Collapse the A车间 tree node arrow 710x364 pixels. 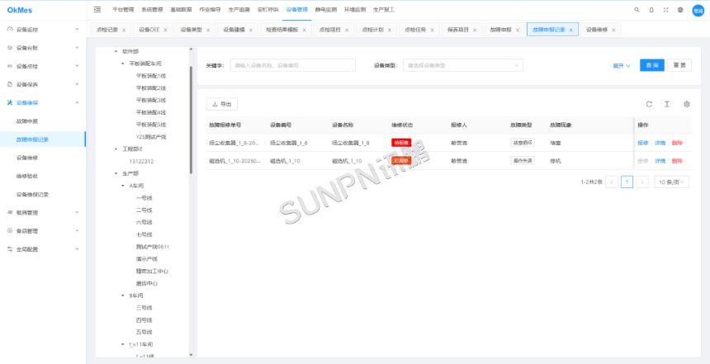123,186
